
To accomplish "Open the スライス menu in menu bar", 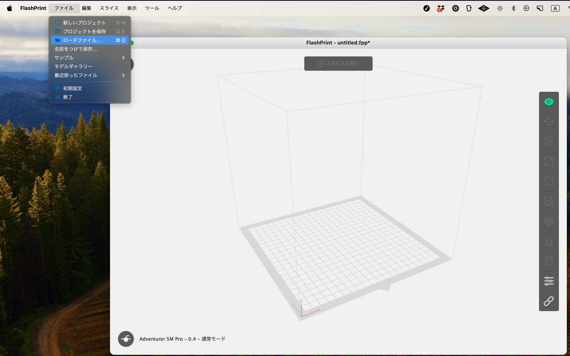I will (109, 8).
